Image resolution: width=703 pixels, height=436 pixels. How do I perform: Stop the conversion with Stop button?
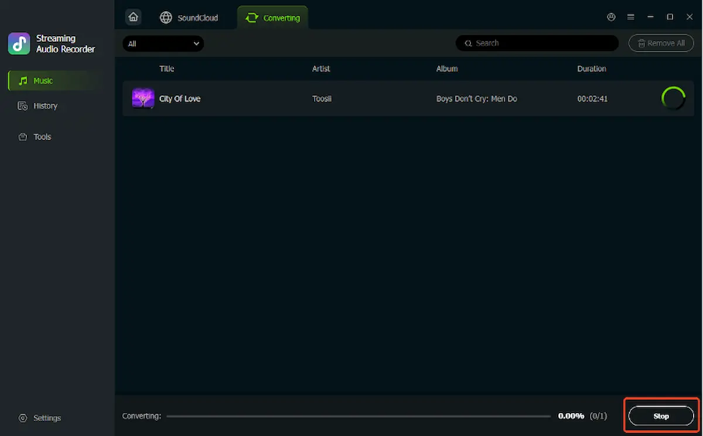(661, 416)
